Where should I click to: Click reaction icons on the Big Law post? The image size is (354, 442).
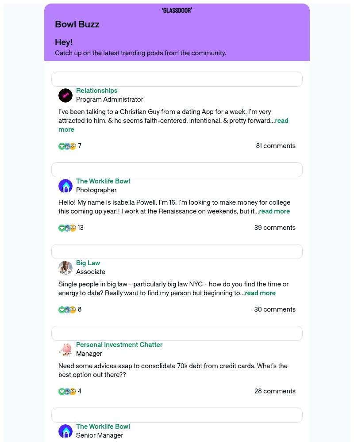[x=67, y=309]
